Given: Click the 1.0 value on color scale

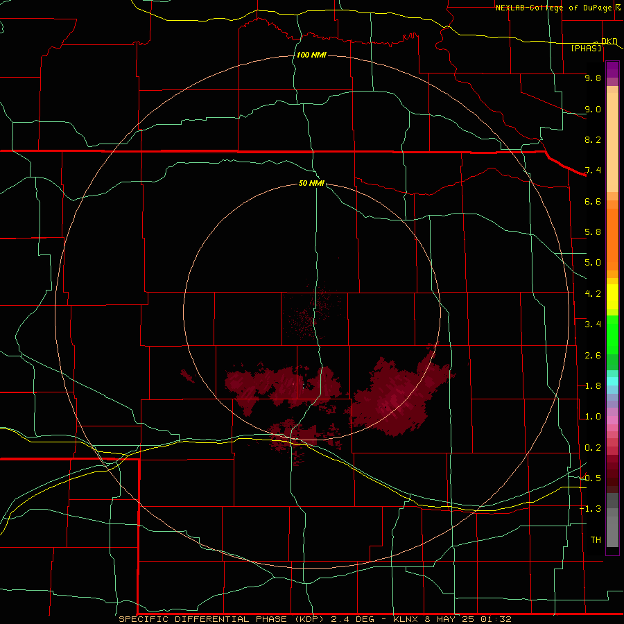Looking at the screenshot, I should 593,417.
